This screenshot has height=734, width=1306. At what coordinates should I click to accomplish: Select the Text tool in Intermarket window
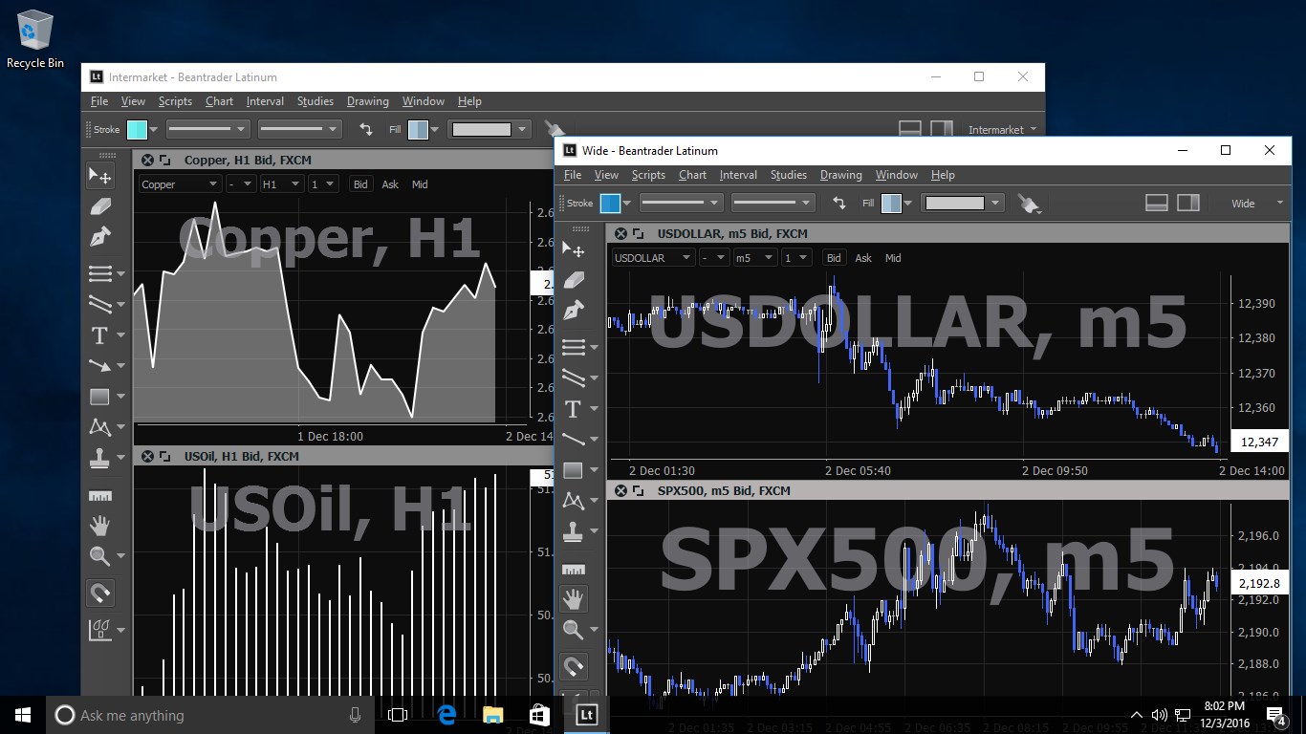coord(99,335)
